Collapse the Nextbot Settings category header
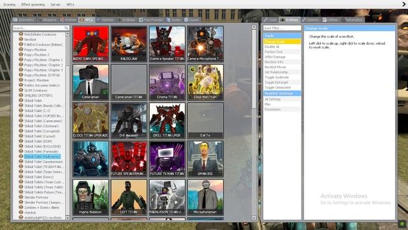The width and height of the screenshot is (408, 230). pos(282,93)
